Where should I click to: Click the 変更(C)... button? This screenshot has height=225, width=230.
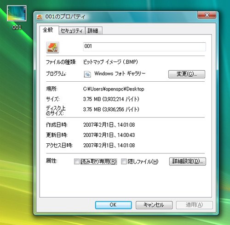[187, 74]
